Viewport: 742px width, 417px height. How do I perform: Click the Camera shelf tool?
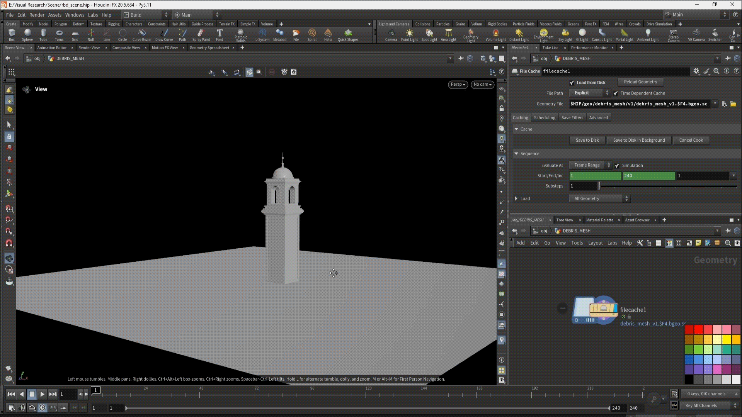[x=391, y=34]
